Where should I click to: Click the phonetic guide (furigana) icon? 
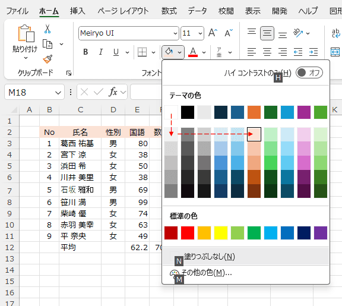pos(219,52)
